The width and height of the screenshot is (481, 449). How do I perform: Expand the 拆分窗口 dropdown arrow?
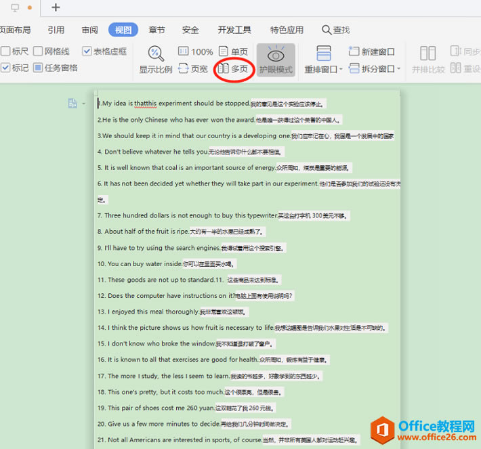tap(399, 68)
